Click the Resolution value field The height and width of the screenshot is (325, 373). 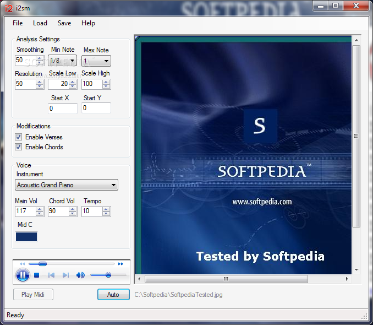25,84
